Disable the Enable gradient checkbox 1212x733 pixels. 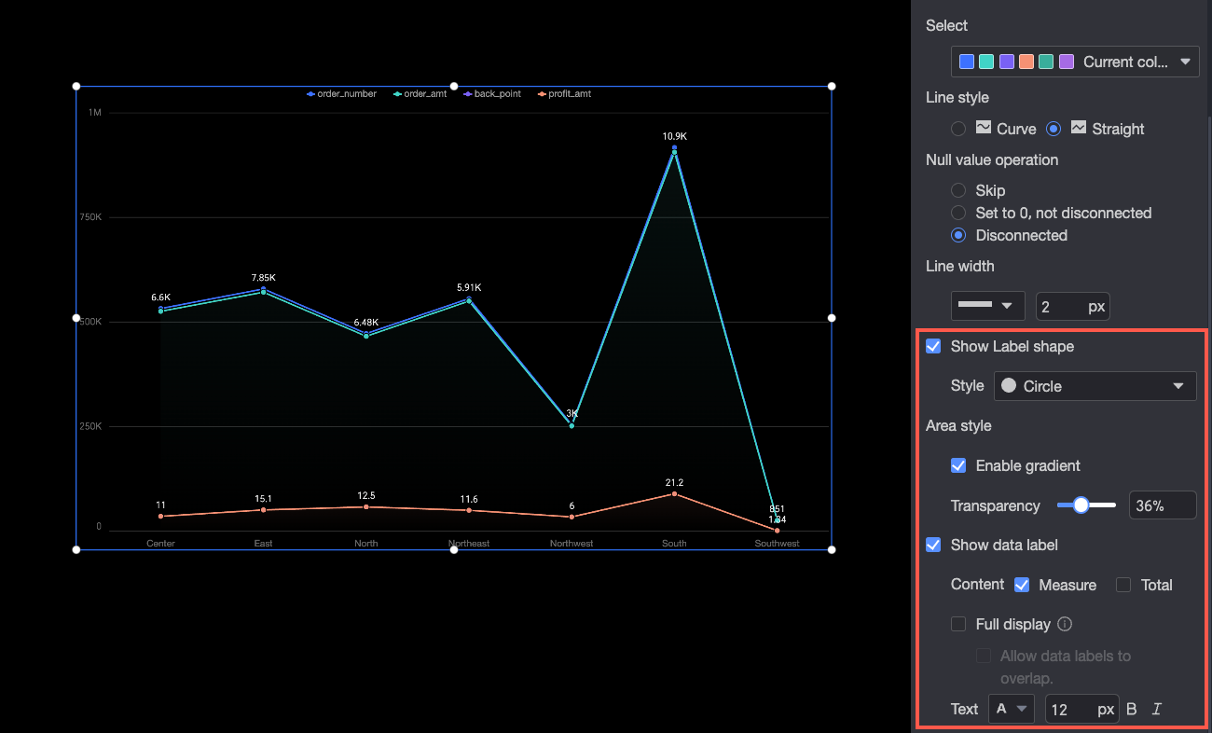pyautogui.click(x=958, y=465)
